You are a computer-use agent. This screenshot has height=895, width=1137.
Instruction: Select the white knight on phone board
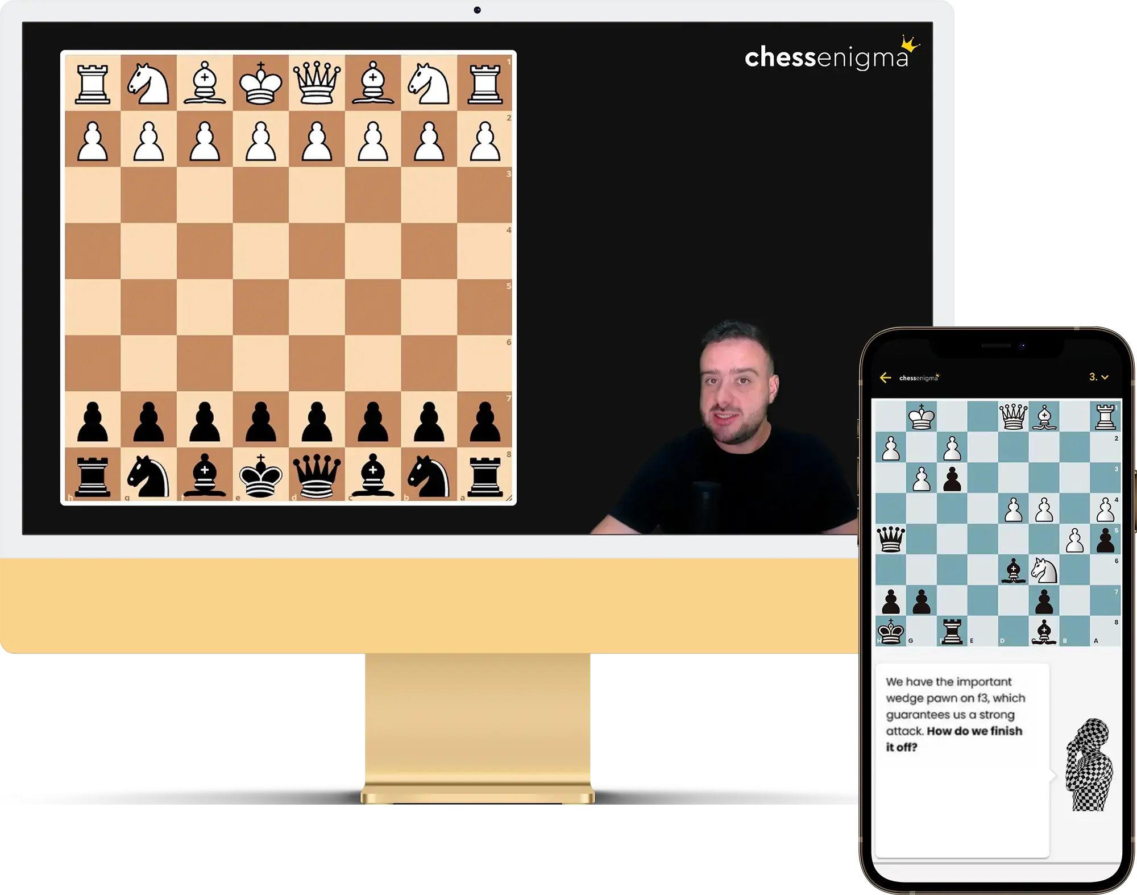click(x=1044, y=570)
